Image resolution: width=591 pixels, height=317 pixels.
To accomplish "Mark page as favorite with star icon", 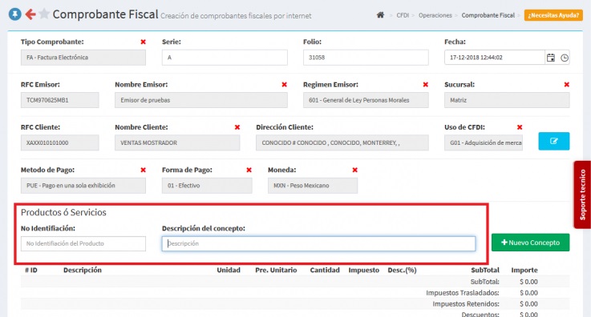I will [x=44, y=14].
